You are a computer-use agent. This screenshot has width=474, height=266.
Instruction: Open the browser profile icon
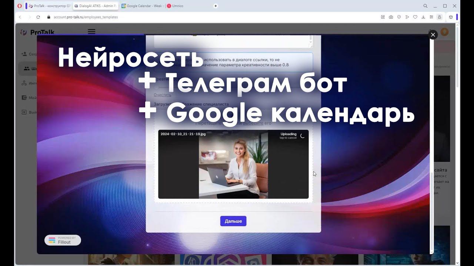440,17
